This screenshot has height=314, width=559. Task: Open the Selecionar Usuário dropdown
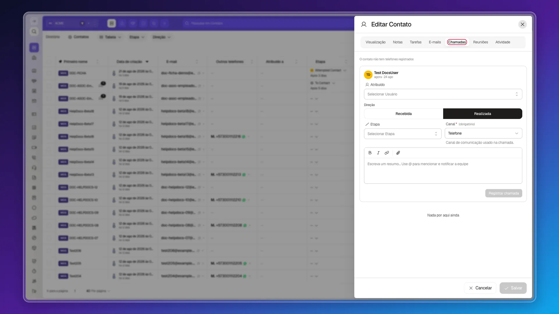(443, 94)
